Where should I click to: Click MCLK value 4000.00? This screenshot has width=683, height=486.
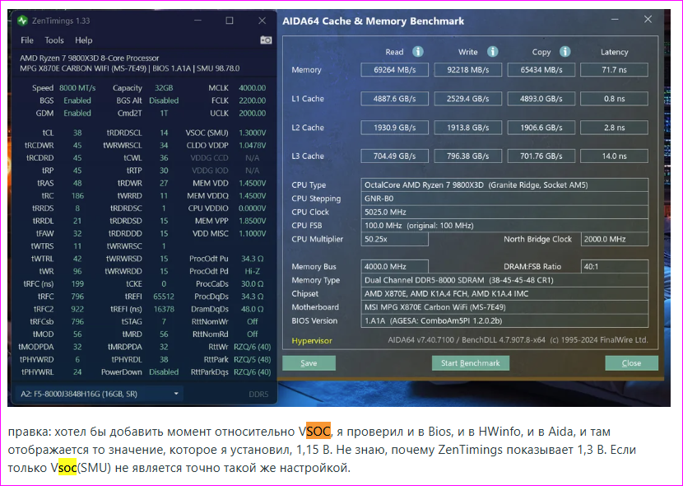point(252,87)
